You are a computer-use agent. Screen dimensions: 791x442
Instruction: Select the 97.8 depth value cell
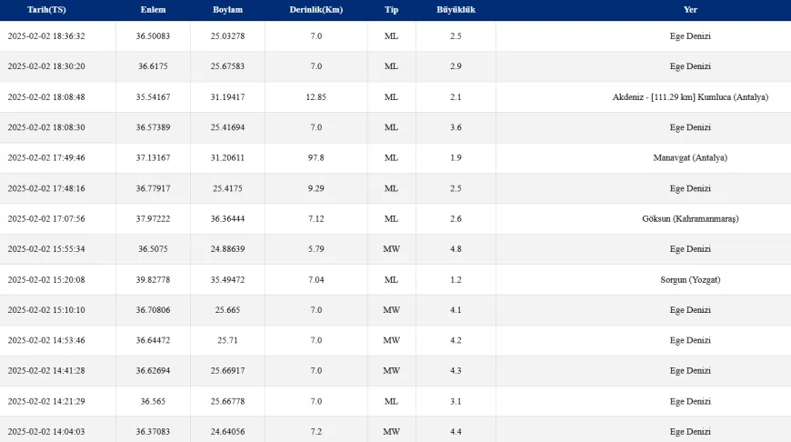pyautogui.click(x=316, y=157)
